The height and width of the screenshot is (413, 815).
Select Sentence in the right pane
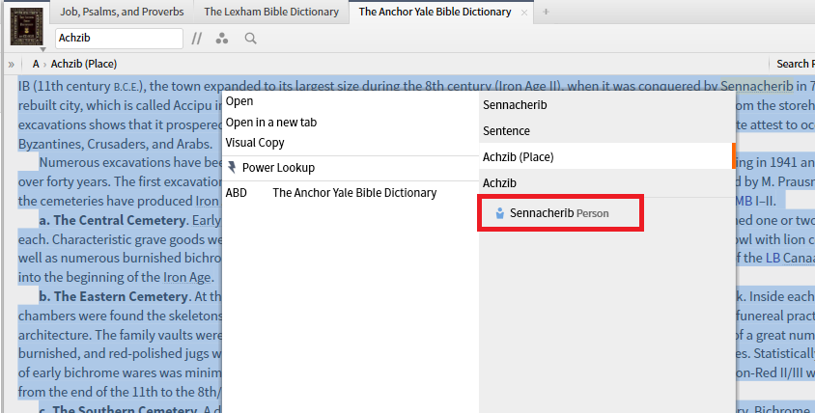[506, 130]
